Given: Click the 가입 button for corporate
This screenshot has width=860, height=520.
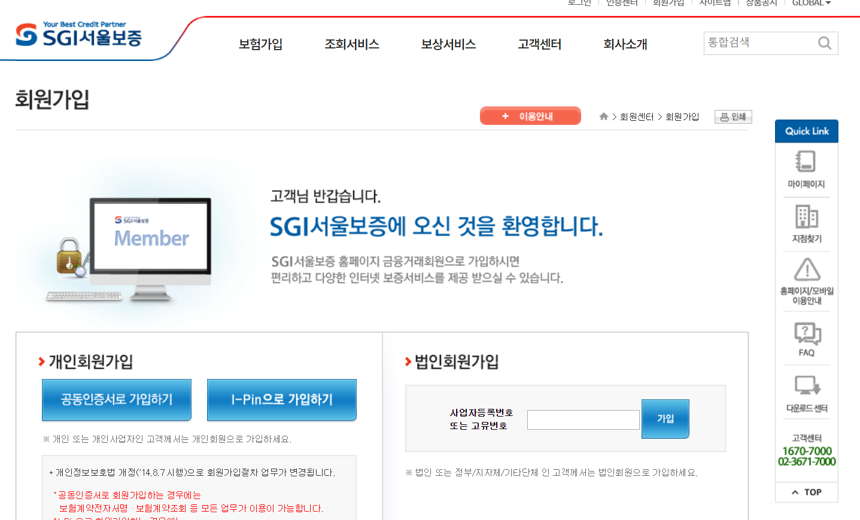Looking at the screenshot, I should point(665,418).
